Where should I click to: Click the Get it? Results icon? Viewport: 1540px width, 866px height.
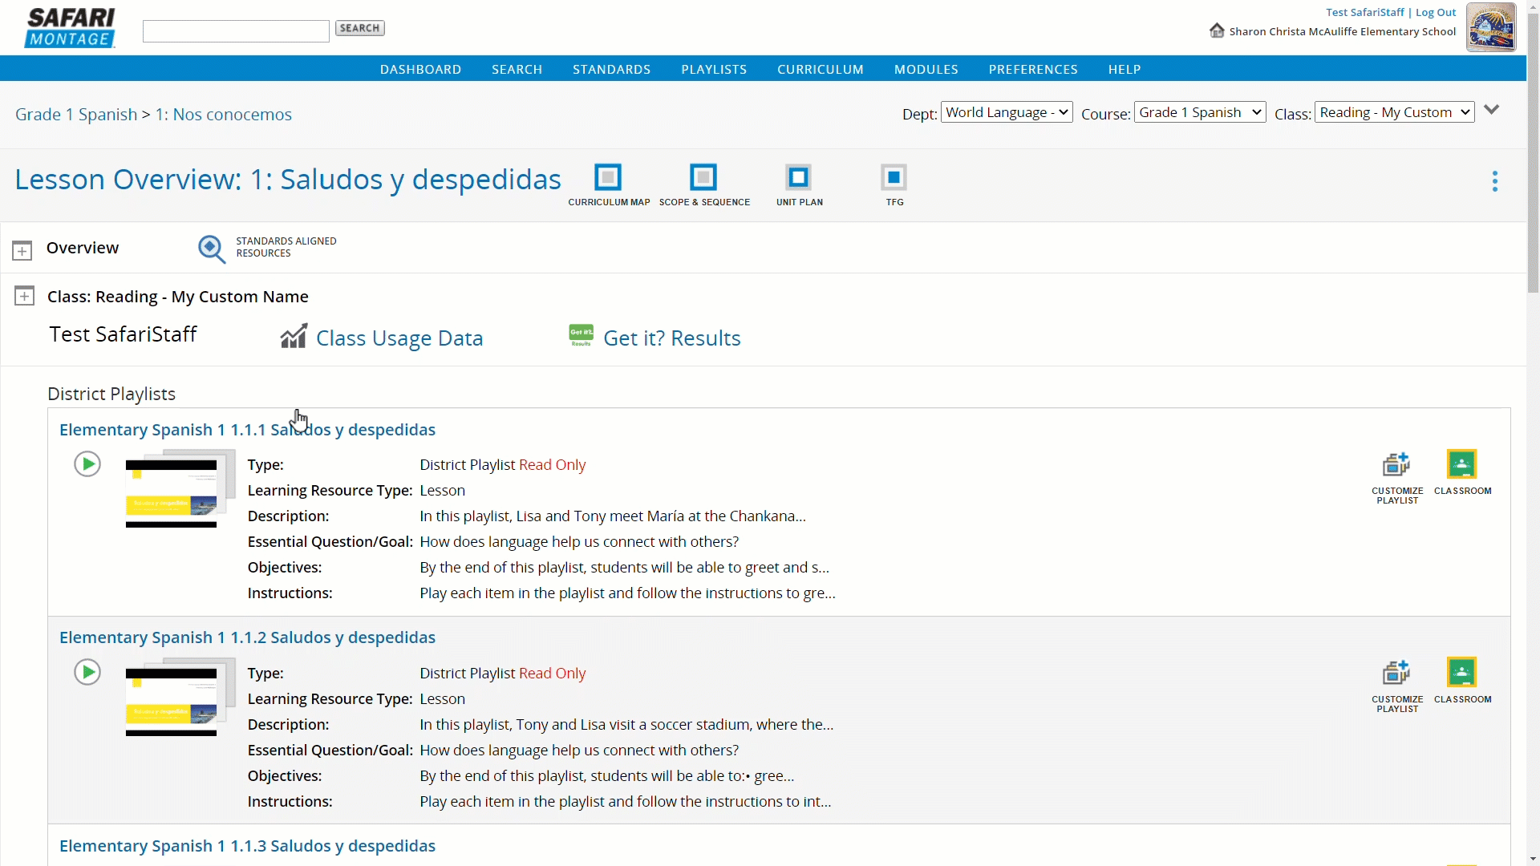point(582,335)
